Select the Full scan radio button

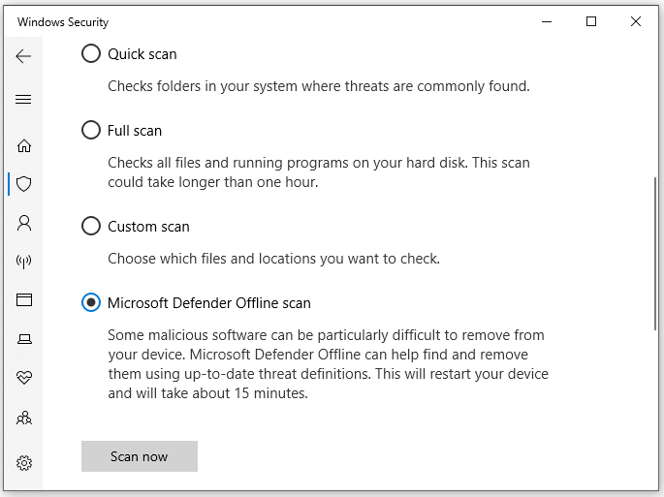click(91, 130)
